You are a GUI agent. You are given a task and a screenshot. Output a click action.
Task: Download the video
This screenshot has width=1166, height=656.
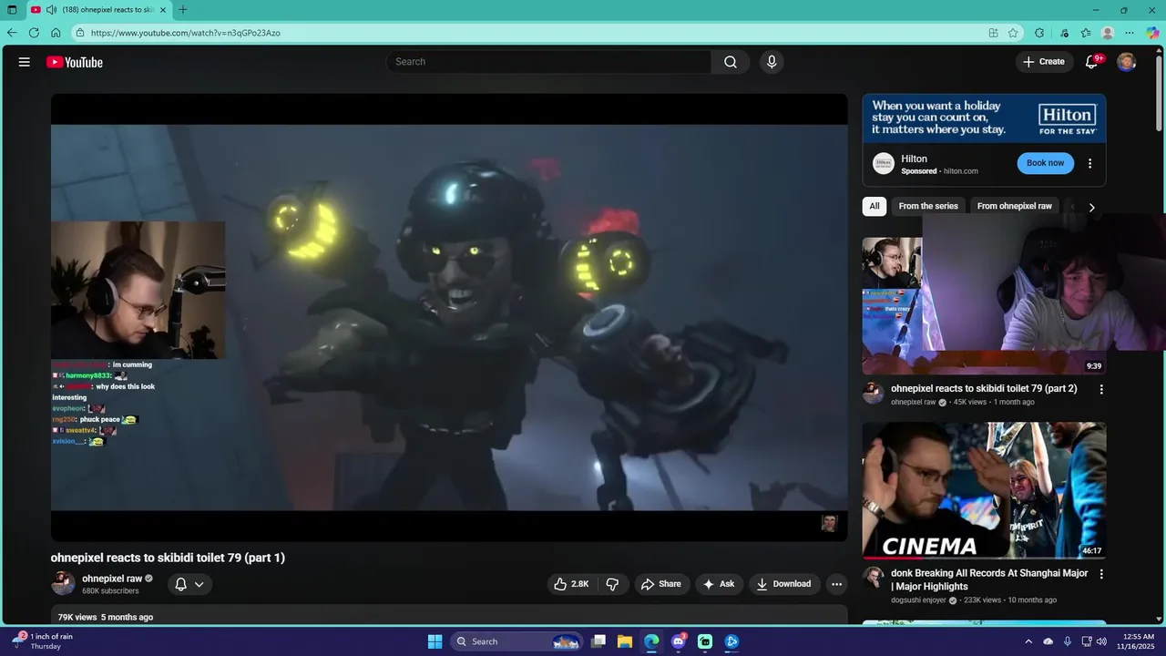click(783, 584)
